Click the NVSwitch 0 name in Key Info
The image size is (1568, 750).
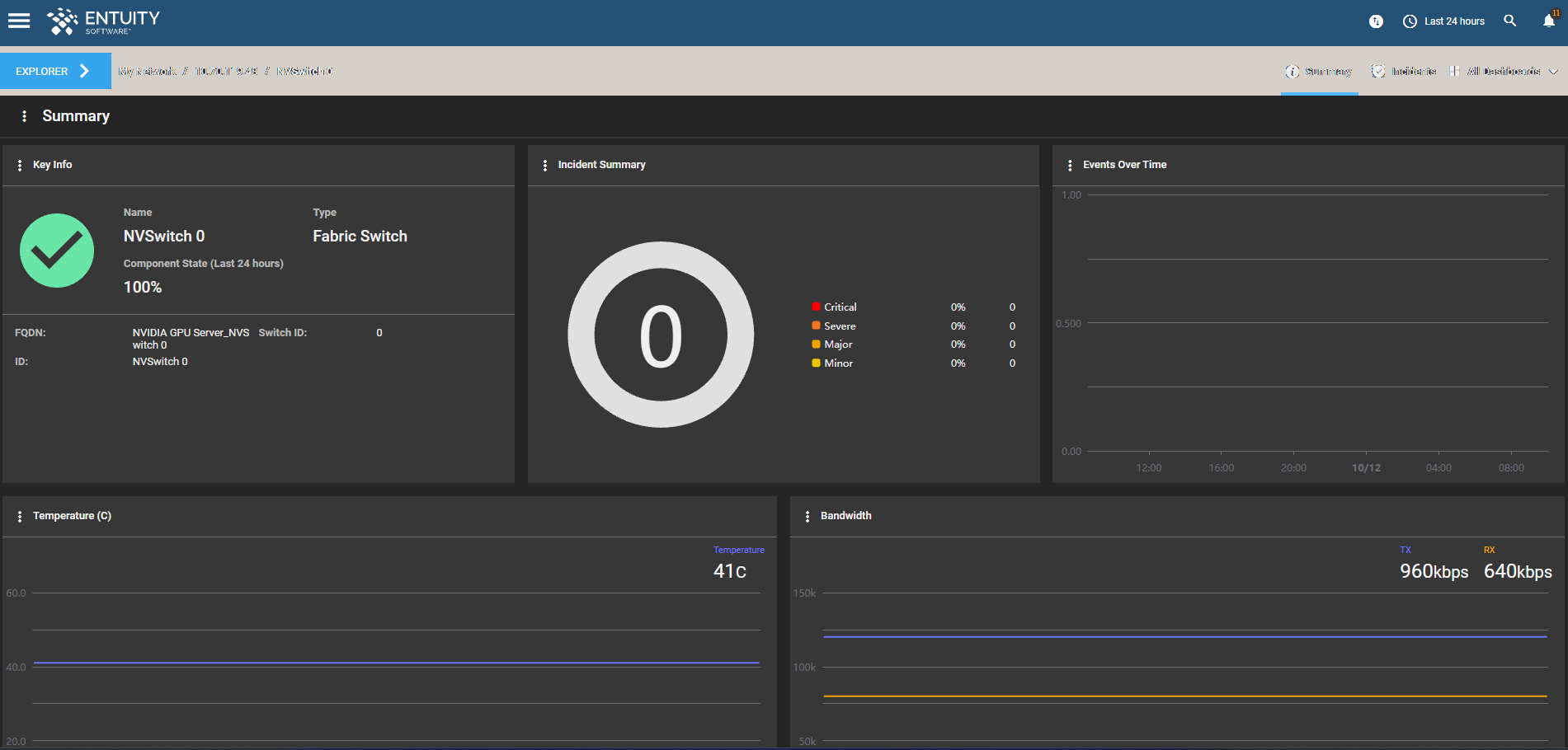(x=164, y=237)
